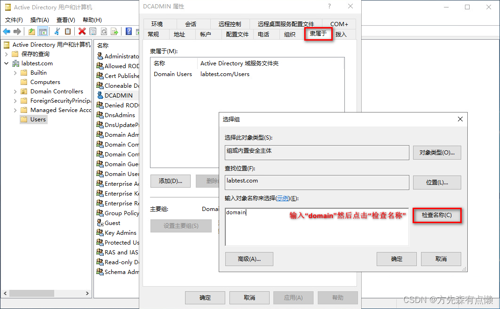Select the Key Admins group icon

pyautogui.click(x=100, y=232)
